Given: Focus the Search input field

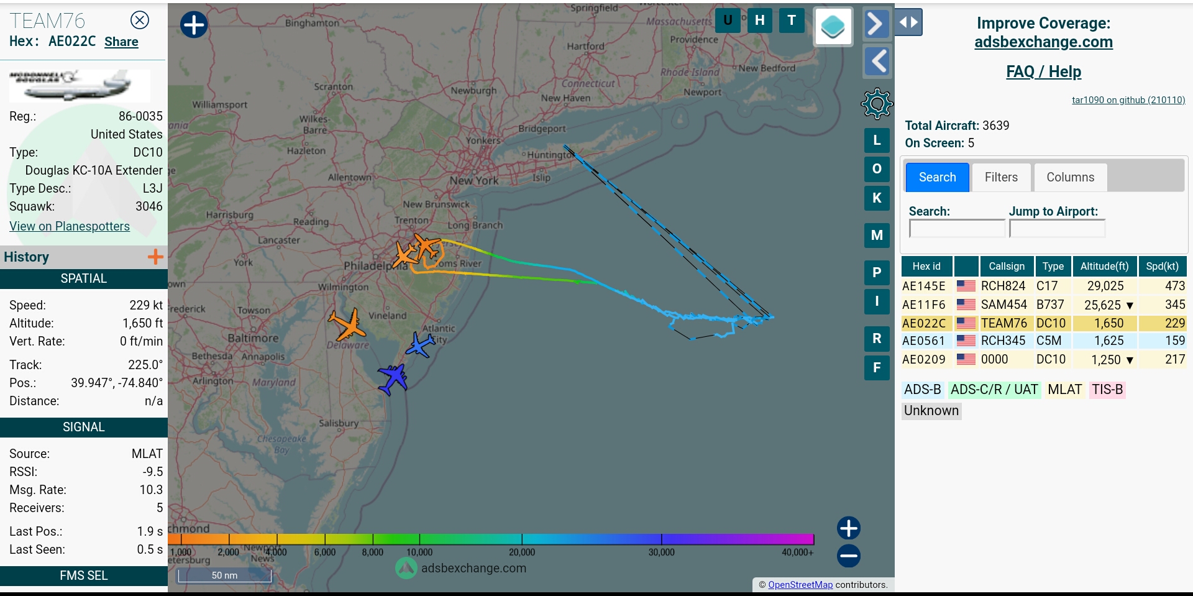Looking at the screenshot, I should click(957, 229).
